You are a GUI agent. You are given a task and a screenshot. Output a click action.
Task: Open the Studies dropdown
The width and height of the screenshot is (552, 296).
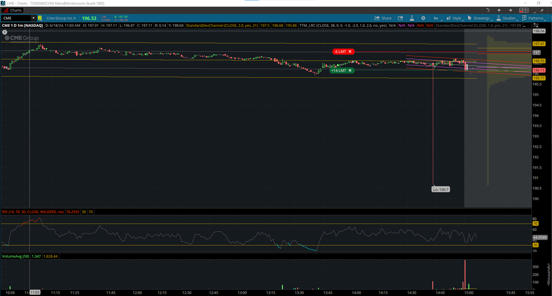click(x=506, y=18)
